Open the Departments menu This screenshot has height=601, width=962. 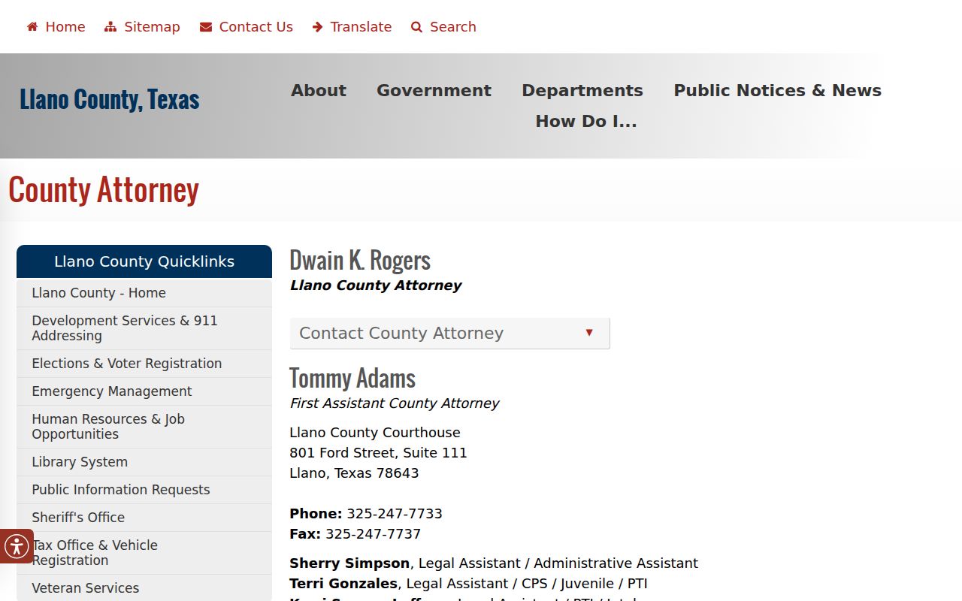click(x=582, y=90)
